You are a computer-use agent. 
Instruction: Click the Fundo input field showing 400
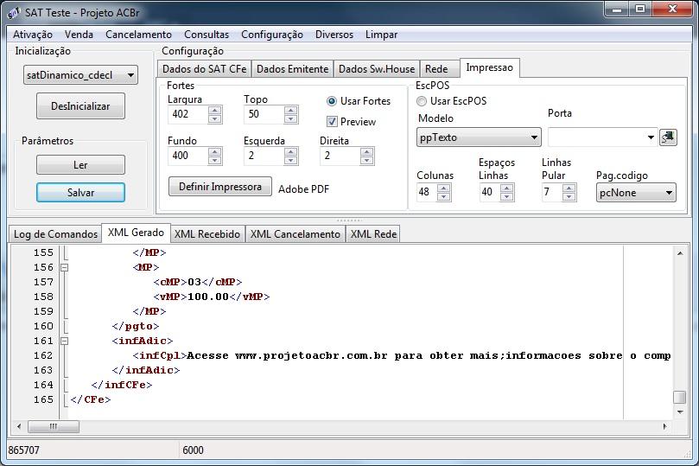188,156
